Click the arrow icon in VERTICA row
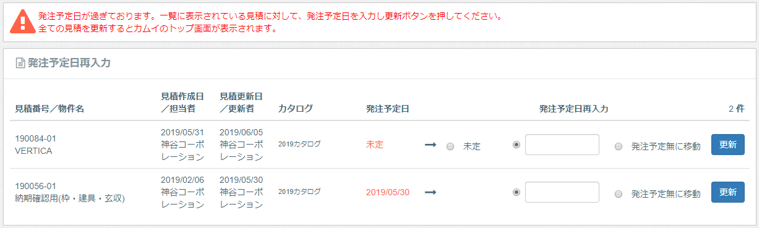This screenshot has width=759, height=228. [x=431, y=145]
